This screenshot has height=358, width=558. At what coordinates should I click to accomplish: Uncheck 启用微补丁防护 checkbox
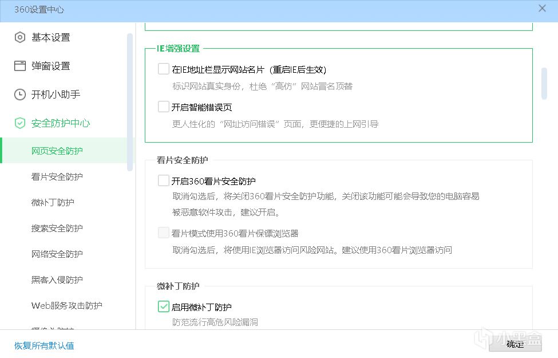[163, 306]
